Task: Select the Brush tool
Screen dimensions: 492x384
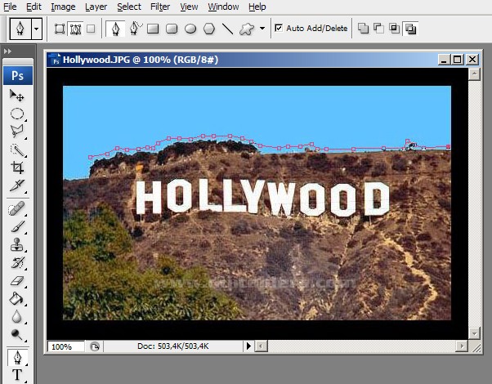Action: tap(17, 226)
